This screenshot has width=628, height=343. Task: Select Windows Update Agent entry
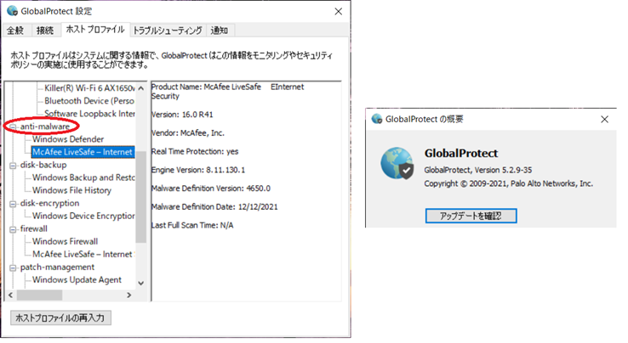click(77, 280)
